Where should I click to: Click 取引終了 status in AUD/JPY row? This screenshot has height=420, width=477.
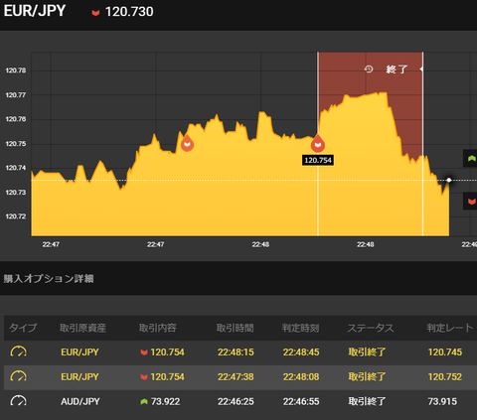[x=367, y=401]
